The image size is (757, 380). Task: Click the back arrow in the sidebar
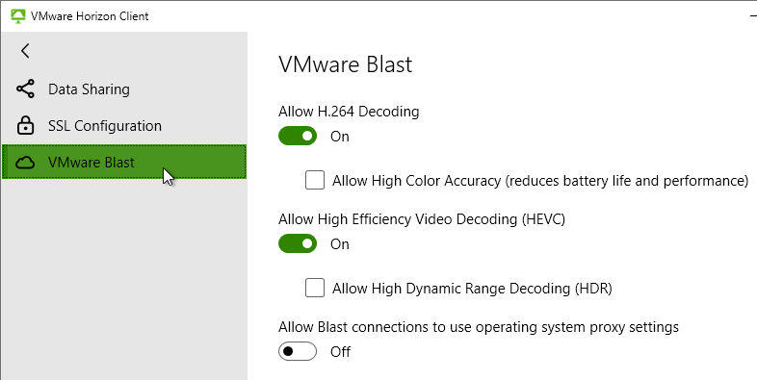click(x=26, y=51)
